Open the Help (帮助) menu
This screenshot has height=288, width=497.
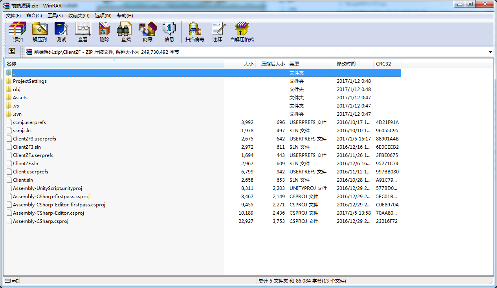point(125,15)
